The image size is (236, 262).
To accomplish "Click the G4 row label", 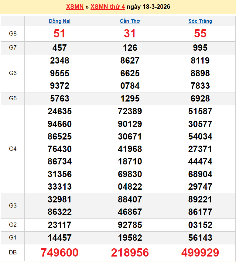I will 13,149.
